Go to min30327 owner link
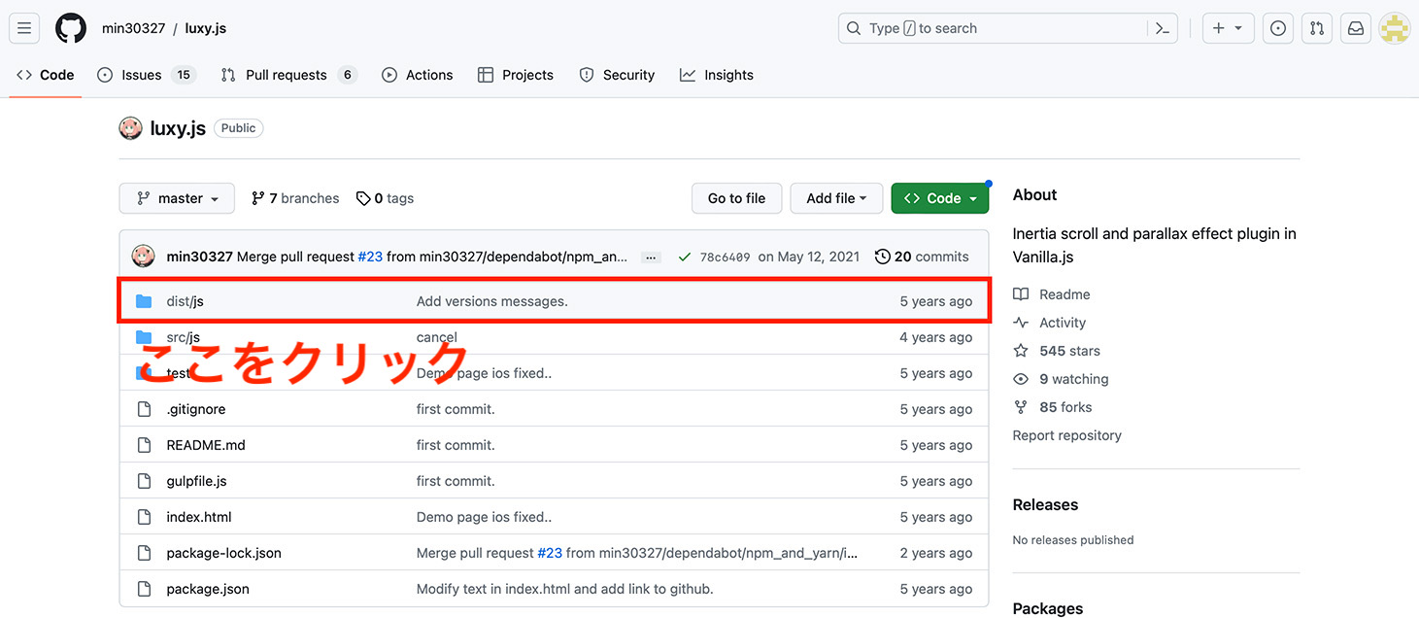Screen dimensions: 1419x618 pyautogui.click(x=133, y=28)
